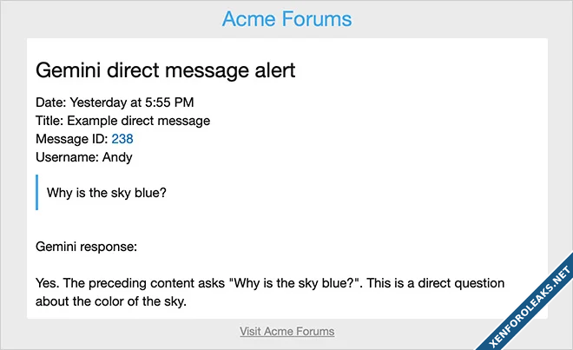Click the Gemini response: label
Screen dimensions: 573x350
pyautogui.click(x=87, y=248)
